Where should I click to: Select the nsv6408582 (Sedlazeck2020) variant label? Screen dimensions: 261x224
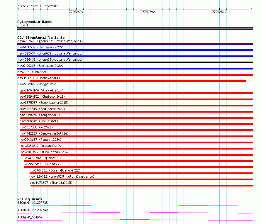(40, 47)
